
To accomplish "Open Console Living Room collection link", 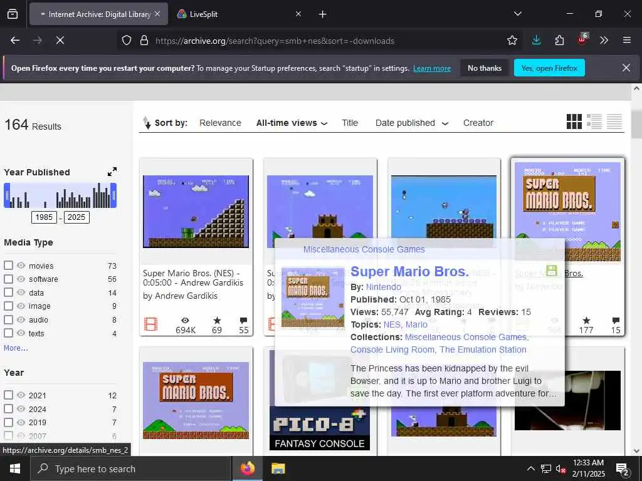I will 393,349.
